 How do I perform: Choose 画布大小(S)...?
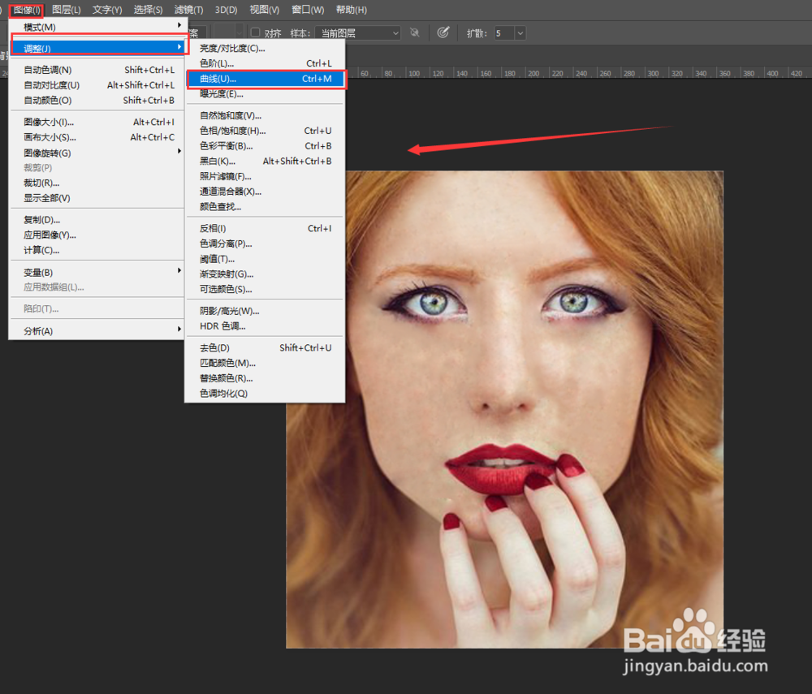[x=97, y=137]
